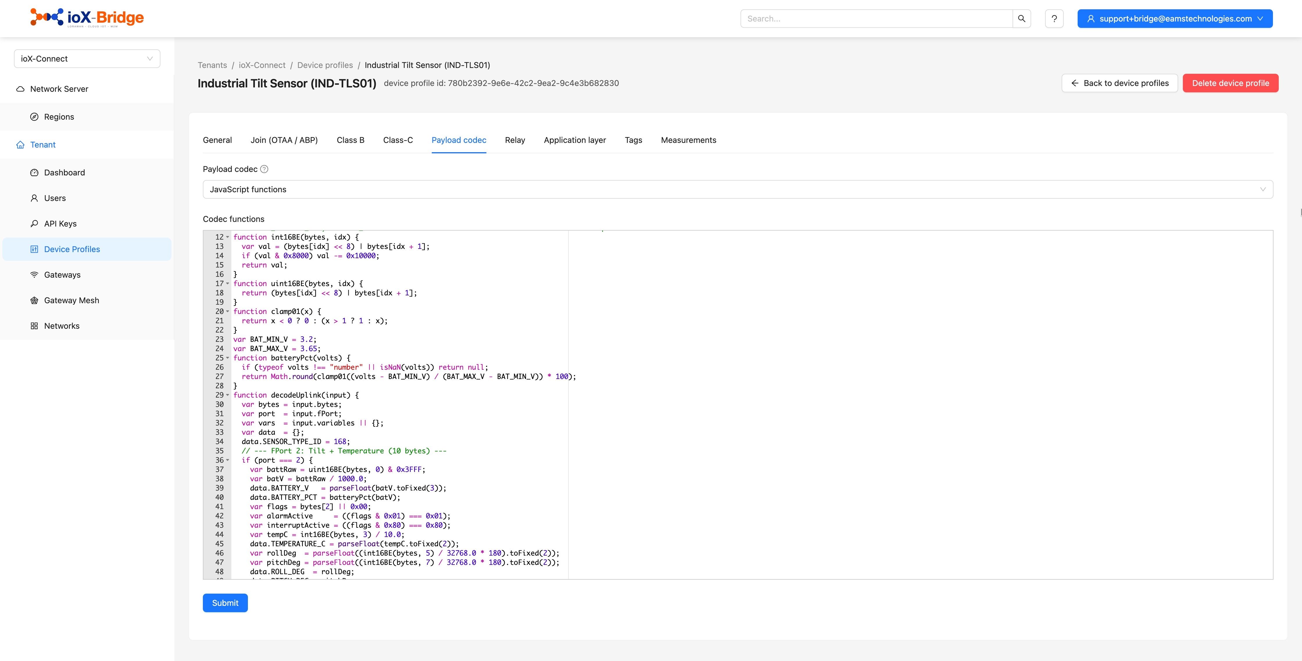Open the ioX-Connect tenant selector dropdown
Image resolution: width=1302 pixels, height=661 pixels.
87,59
